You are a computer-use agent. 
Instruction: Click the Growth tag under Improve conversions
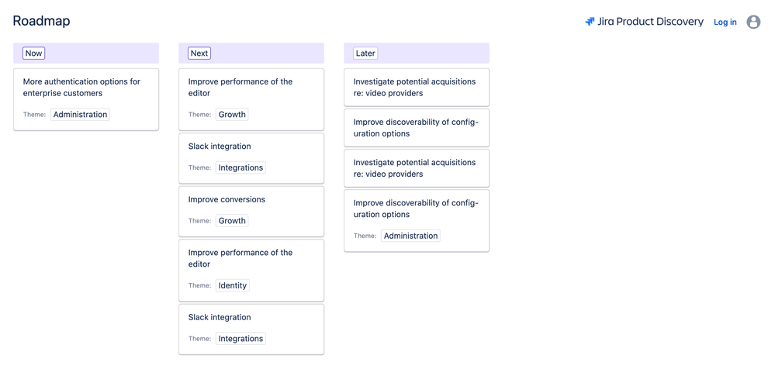(x=232, y=221)
